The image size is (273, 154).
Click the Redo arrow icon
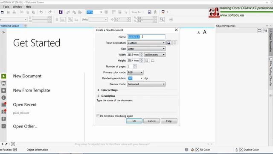pos(50,12)
